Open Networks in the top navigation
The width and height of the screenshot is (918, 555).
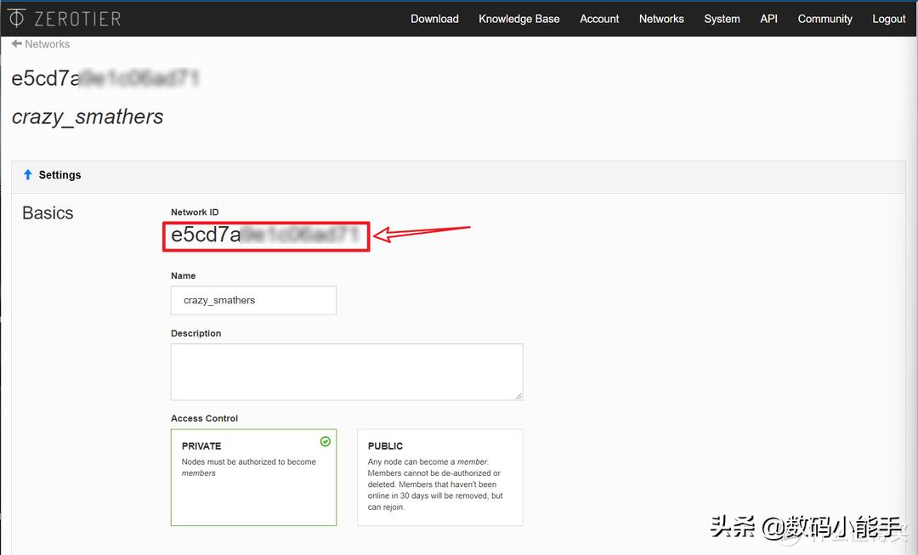tap(661, 19)
